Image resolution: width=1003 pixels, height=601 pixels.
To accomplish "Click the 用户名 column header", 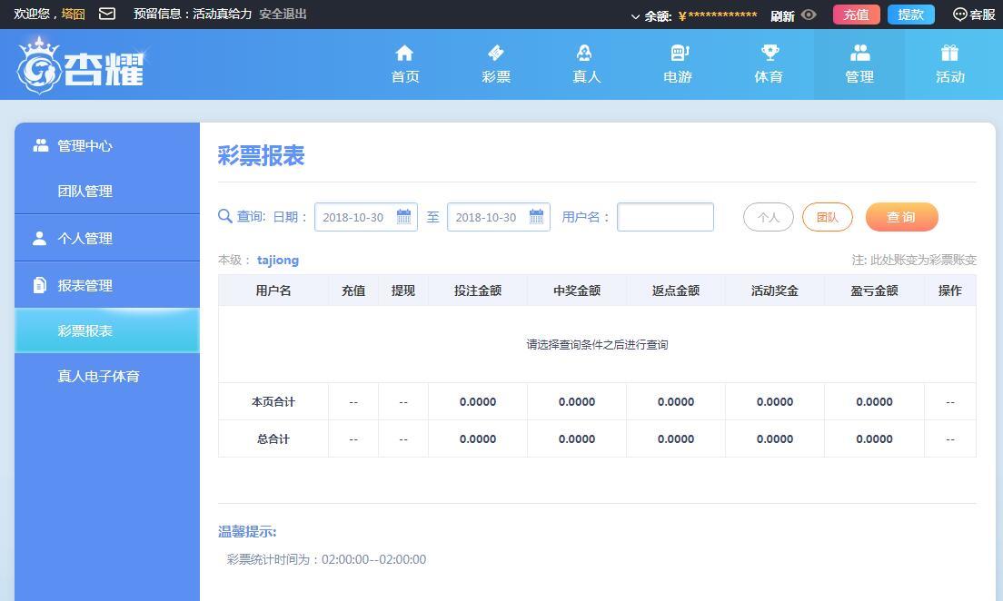I will pyautogui.click(x=273, y=291).
